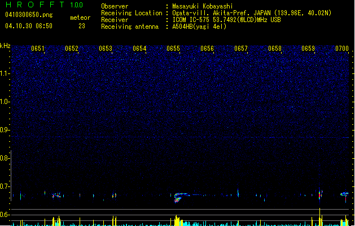The width and height of the screenshot is (355, 226).
Task: Click the kHz axis unit label
Action: [x=5, y=46]
